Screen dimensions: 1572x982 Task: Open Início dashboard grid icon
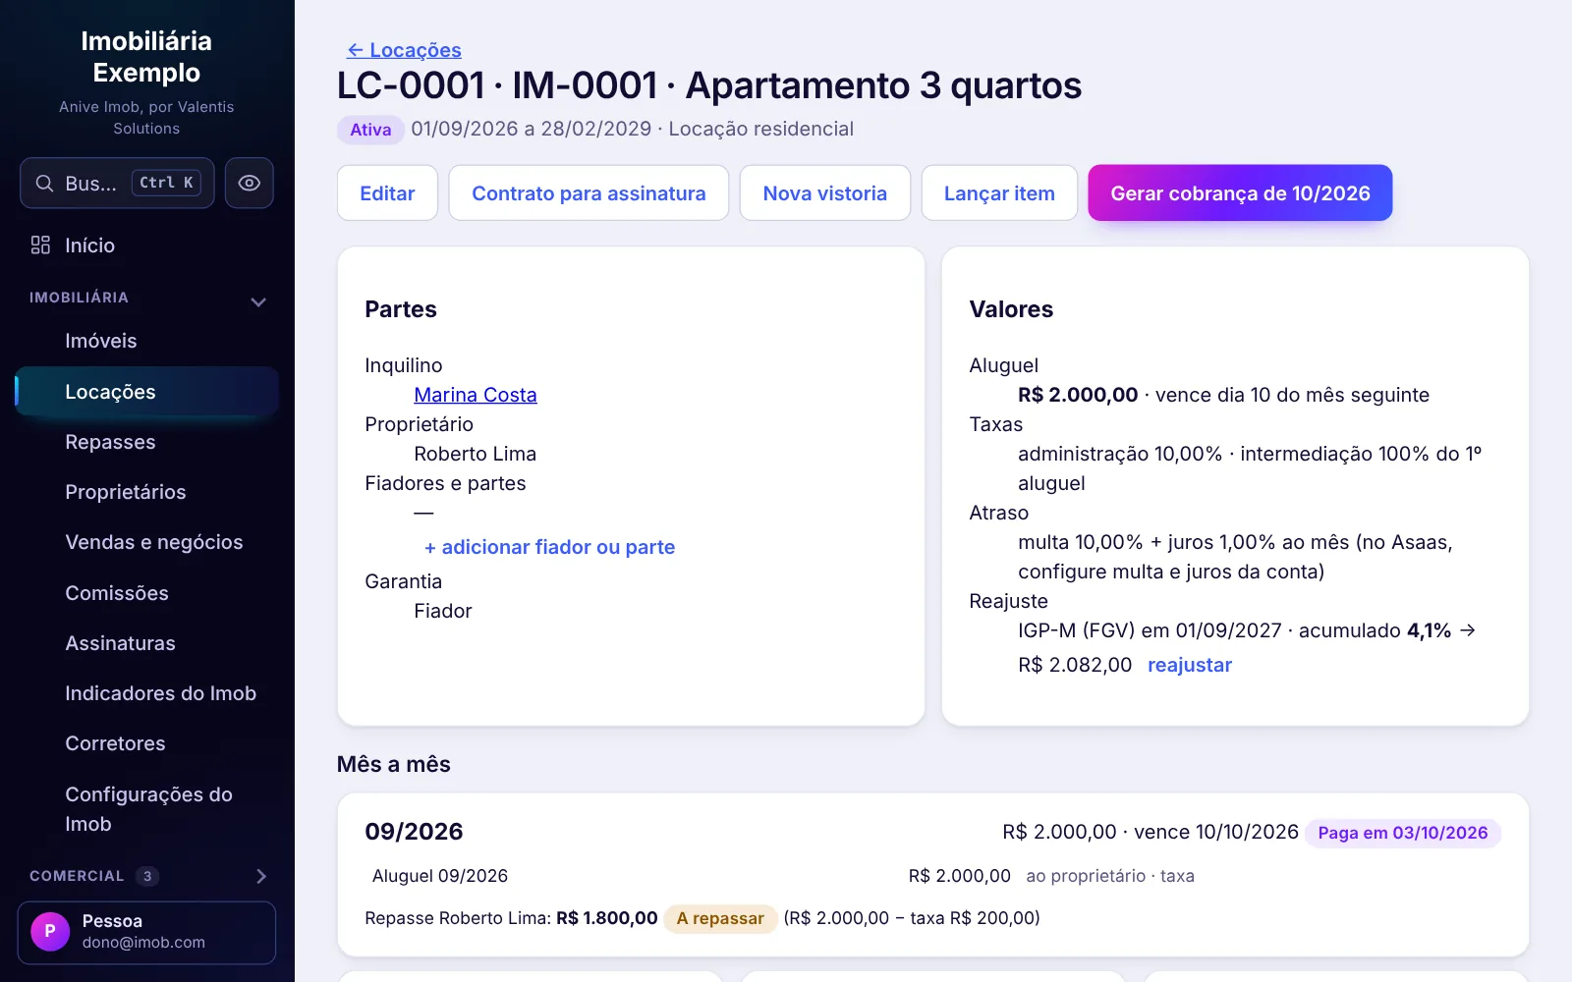pyautogui.click(x=40, y=245)
